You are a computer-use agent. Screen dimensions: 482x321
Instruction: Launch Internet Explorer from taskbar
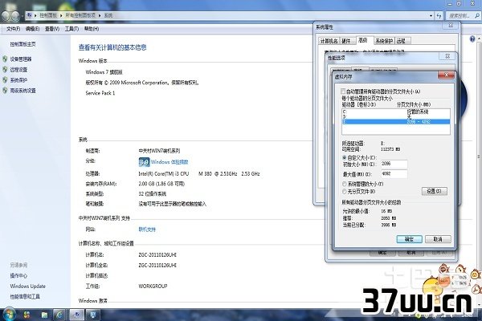59,315
